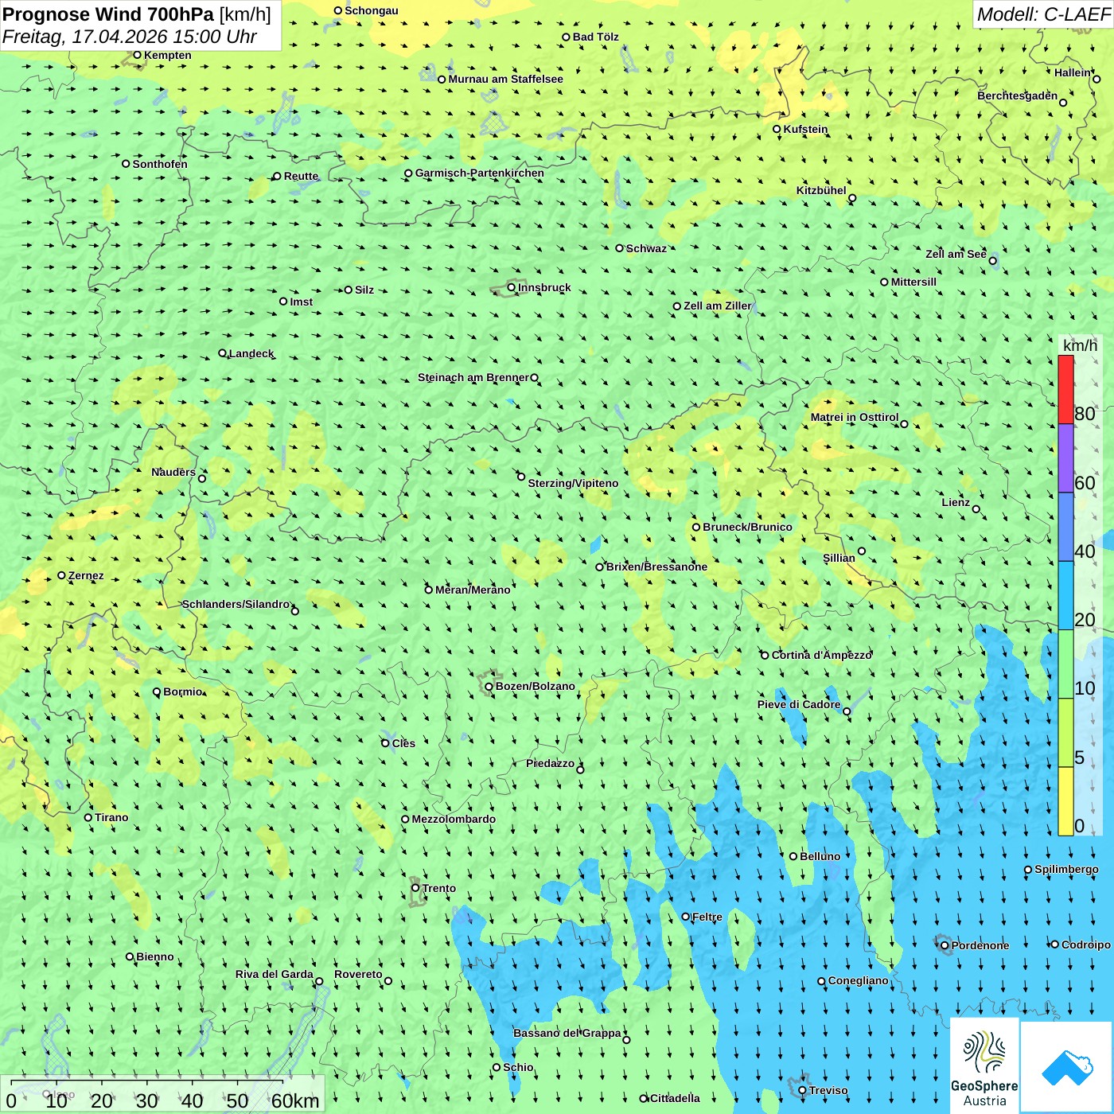Click the 'Steinach am Brenner' label
The image size is (1114, 1114).
[x=473, y=377]
